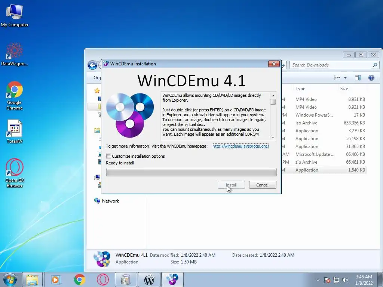Open WordPress taskbar icon

[x=149, y=280]
